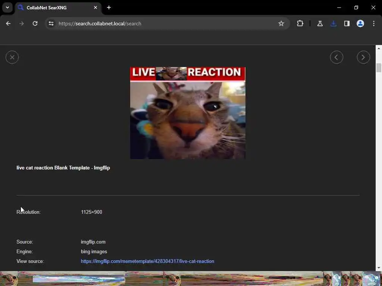Click the source value imgflip.com
The image size is (382, 286).
coord(93,242)
